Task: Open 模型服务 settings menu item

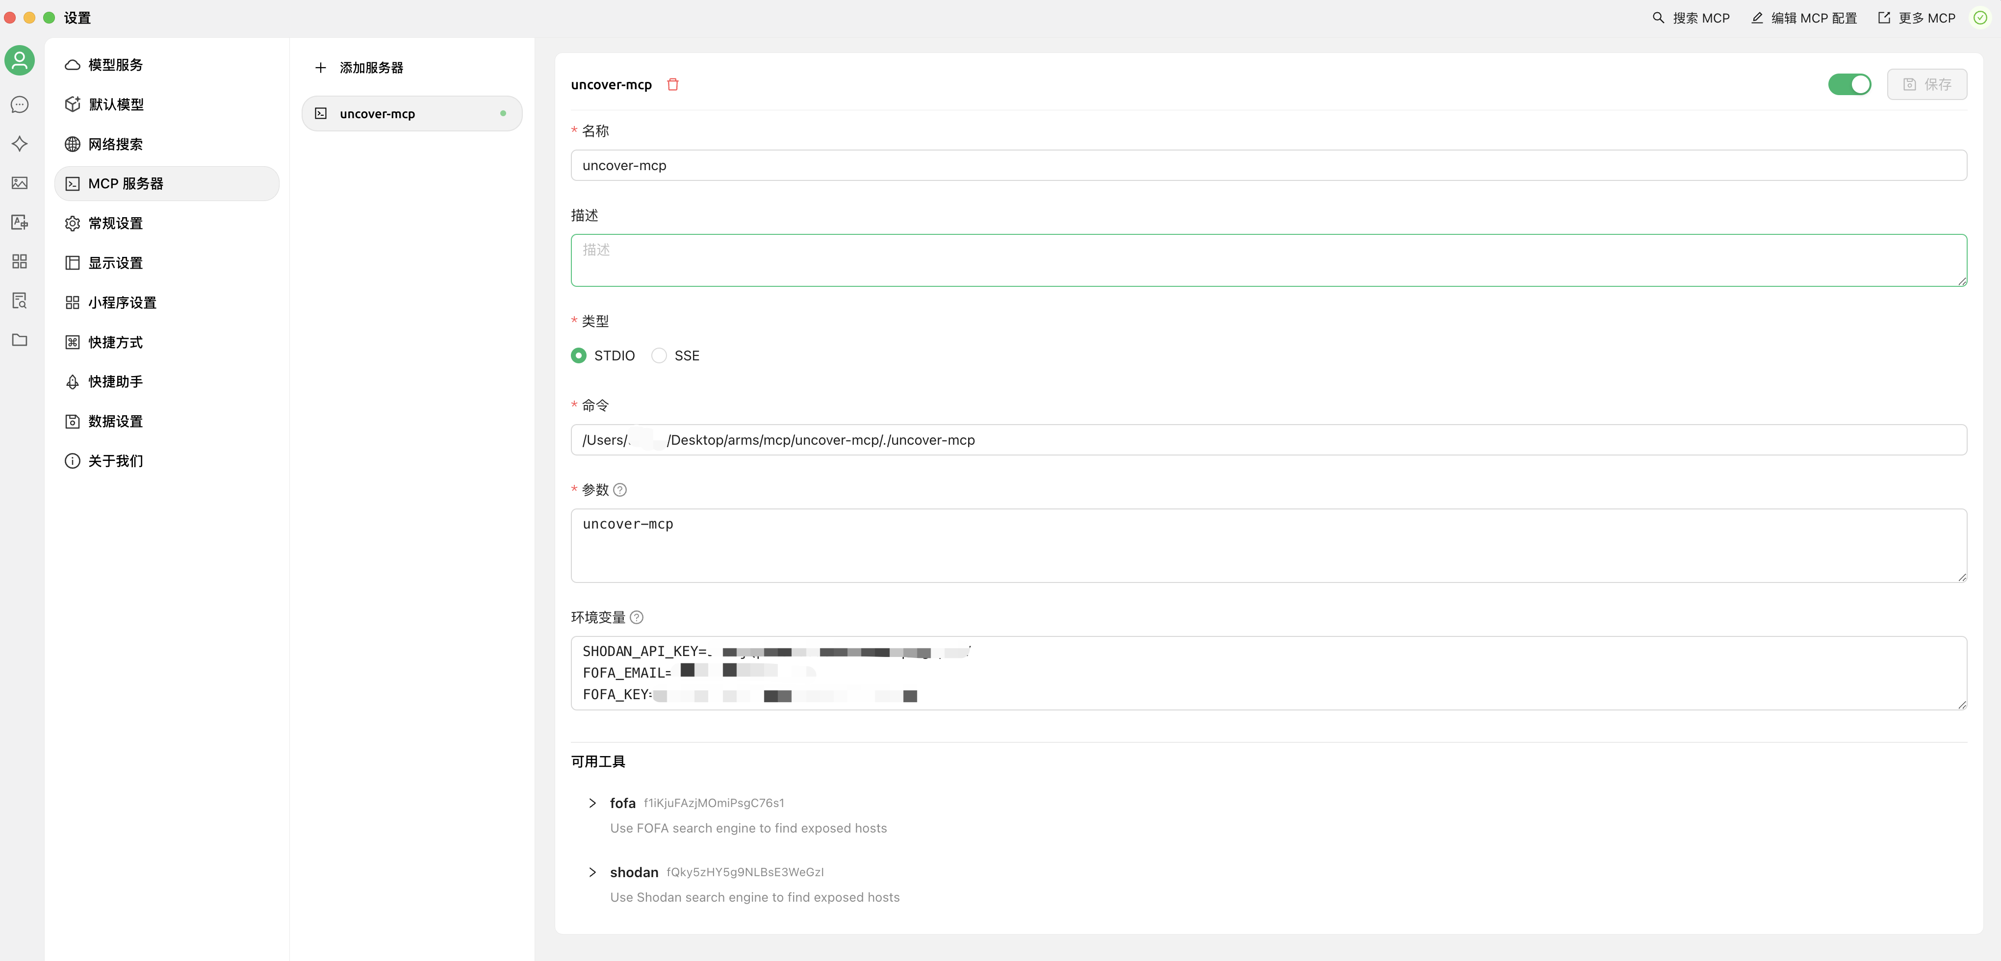Action: pyautogui.click(x=115, y=65)
